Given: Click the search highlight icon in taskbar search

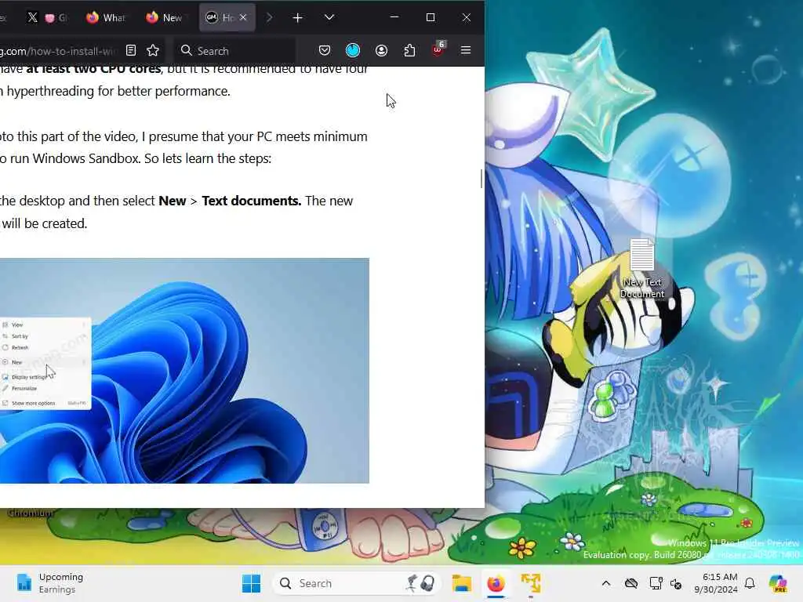Looking at the screenshot, I should (x=421, y=583).
